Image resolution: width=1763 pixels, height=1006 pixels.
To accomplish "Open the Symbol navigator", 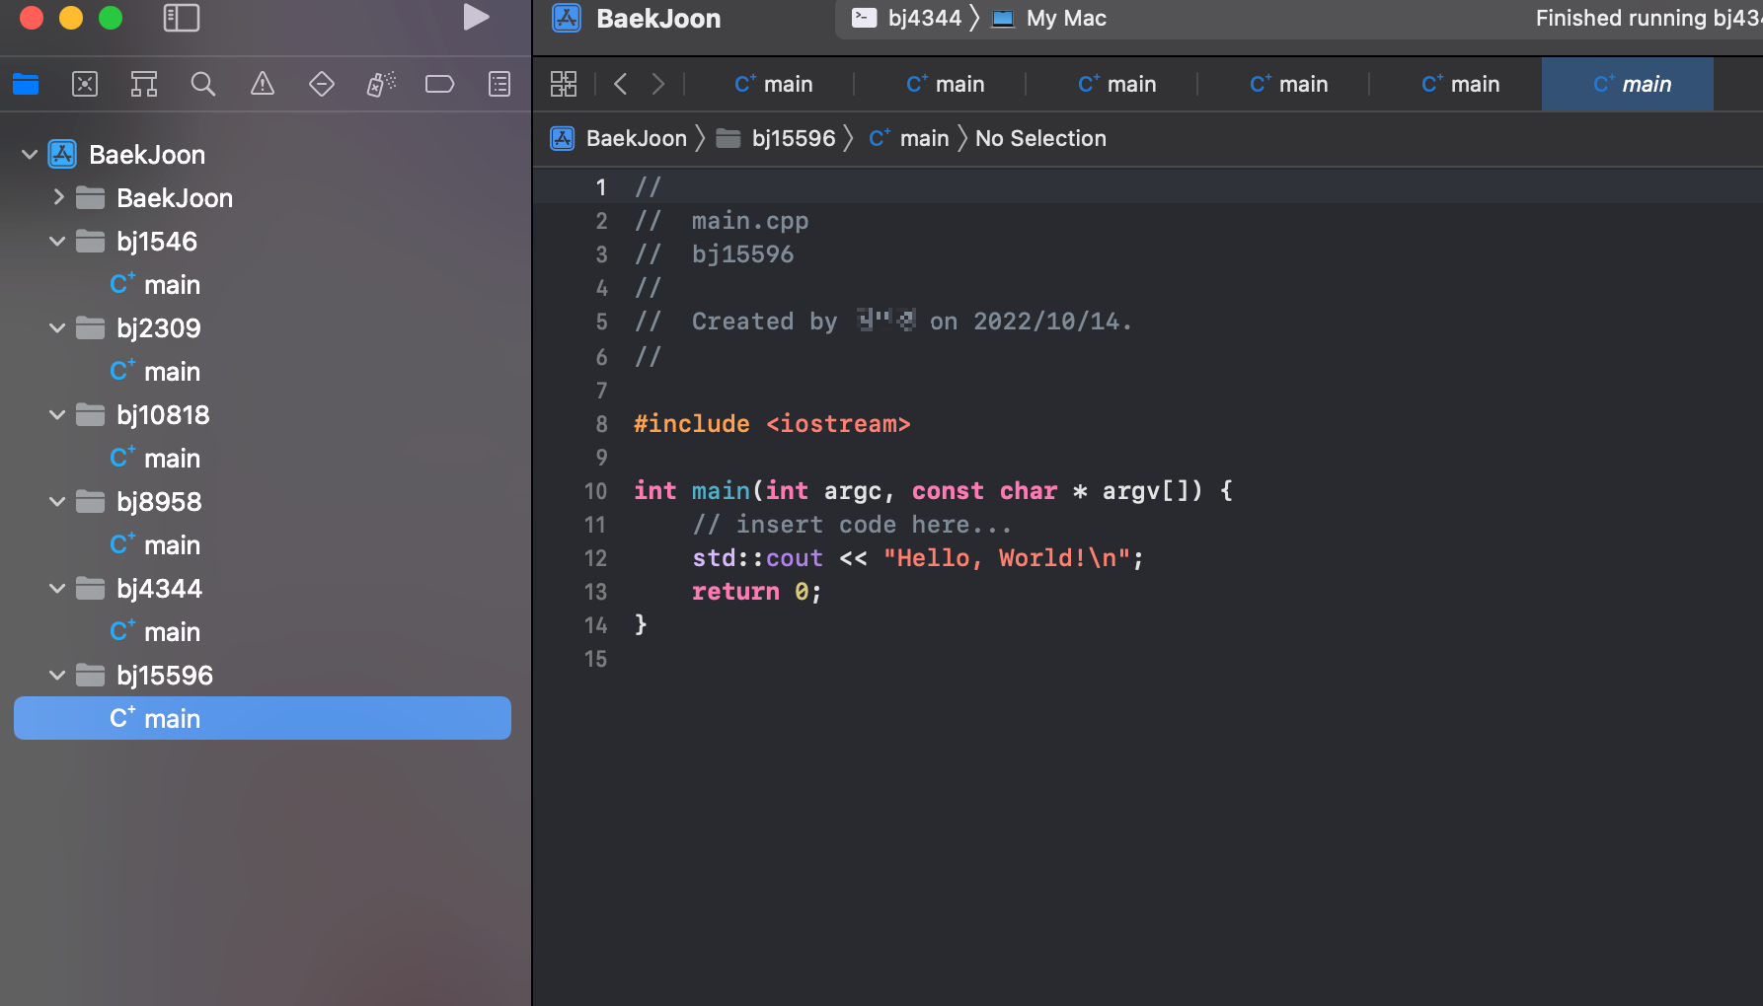I will [x=144, y=84].
